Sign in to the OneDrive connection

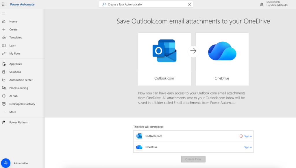(x=248, y=147)
